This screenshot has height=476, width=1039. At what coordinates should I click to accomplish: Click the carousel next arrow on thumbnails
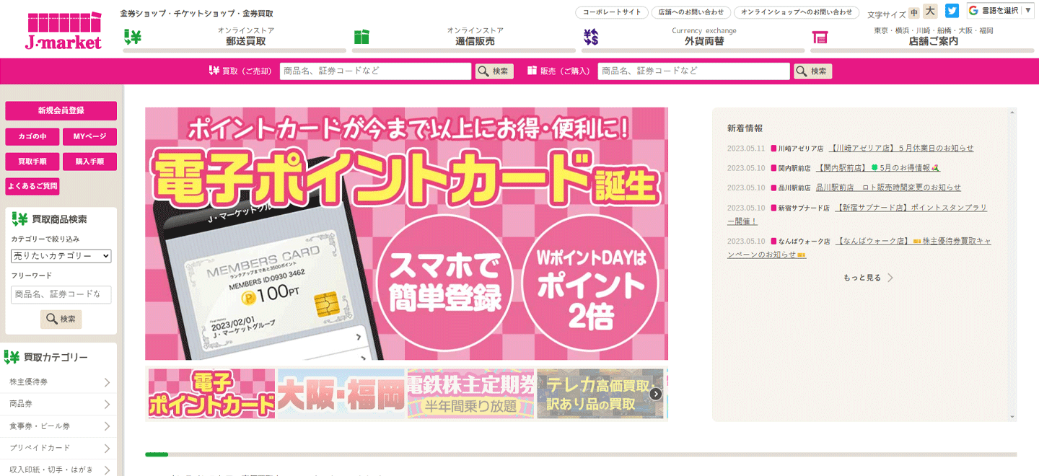pyautogui.click(x=655, y=394)
